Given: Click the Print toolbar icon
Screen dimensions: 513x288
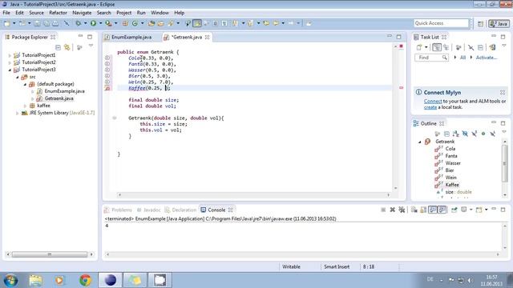Looking at the screenshot, I should point(55,23).
